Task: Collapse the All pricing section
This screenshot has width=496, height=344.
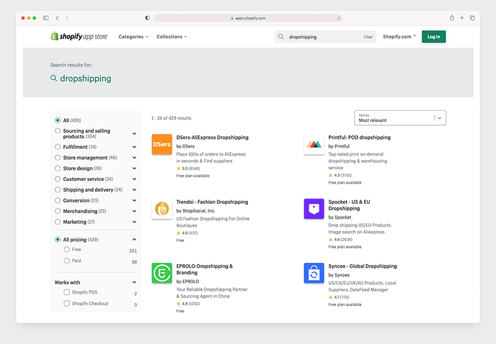Action: [135, 240]
